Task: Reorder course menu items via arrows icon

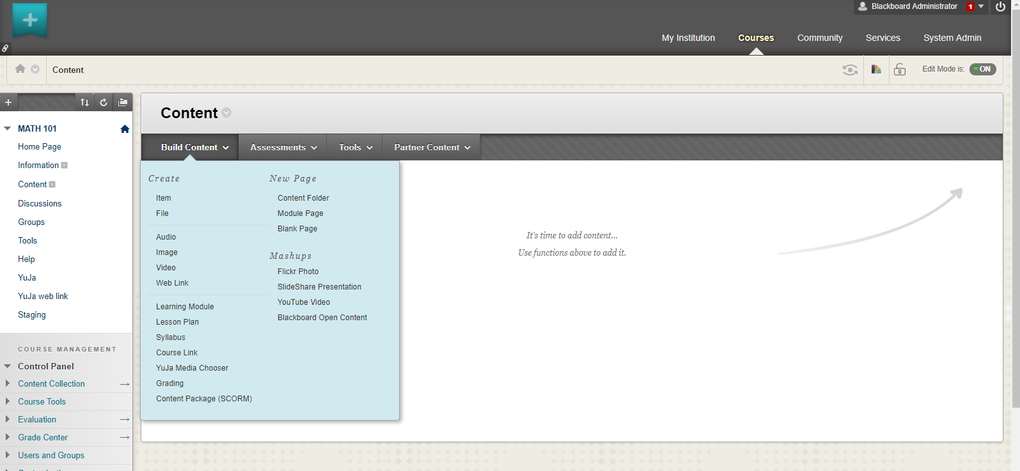Action: coord(84,102)
